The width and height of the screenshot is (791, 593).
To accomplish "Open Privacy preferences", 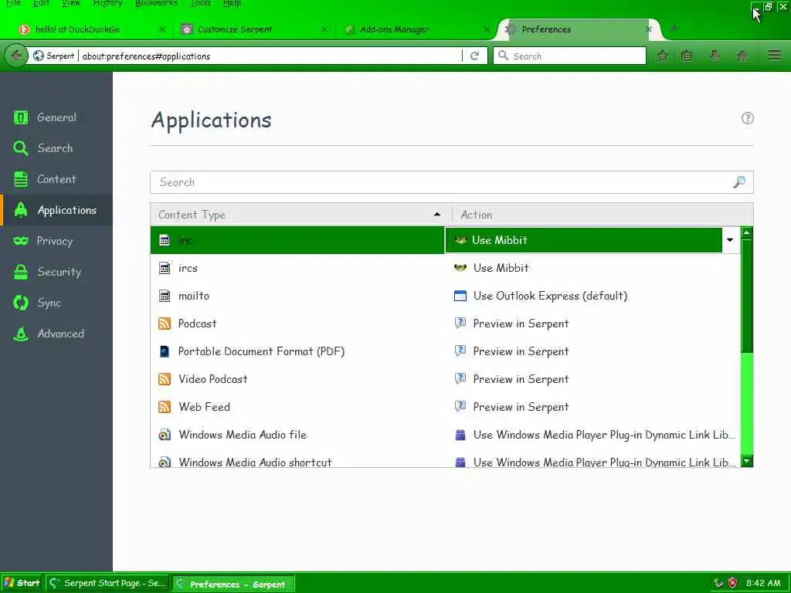I will pyautogui.click(x=56, y=241).
